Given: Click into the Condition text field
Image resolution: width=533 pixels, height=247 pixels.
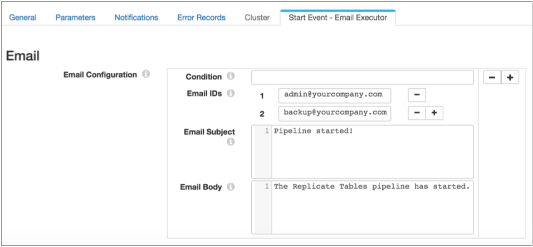Looking at the screenshot, I should 362,77.
